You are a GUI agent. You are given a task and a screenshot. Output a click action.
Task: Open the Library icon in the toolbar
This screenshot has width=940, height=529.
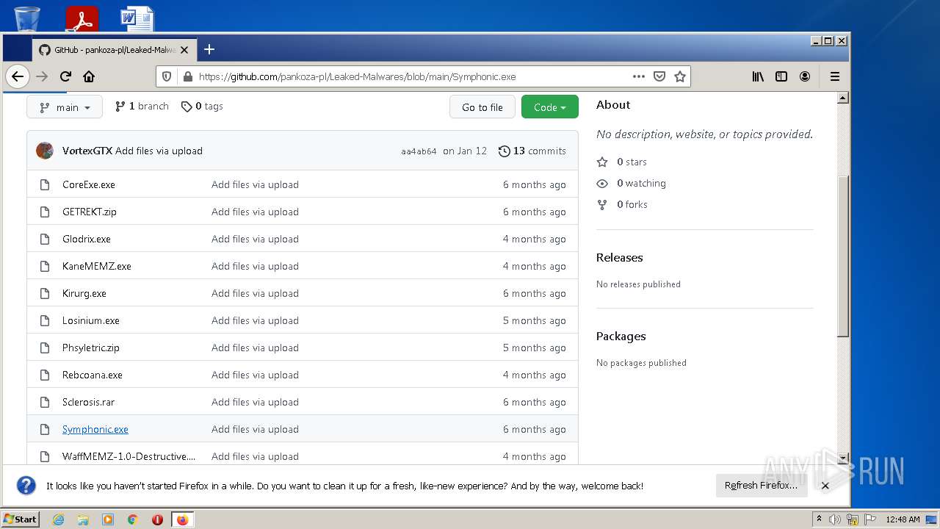point(758,76)
